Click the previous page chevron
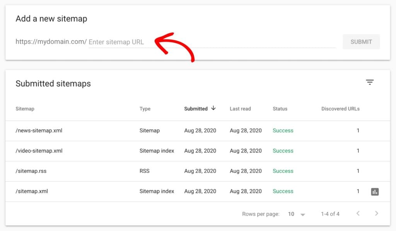The image size is (396, 231). pyautogui.click(x=358, y=214)
